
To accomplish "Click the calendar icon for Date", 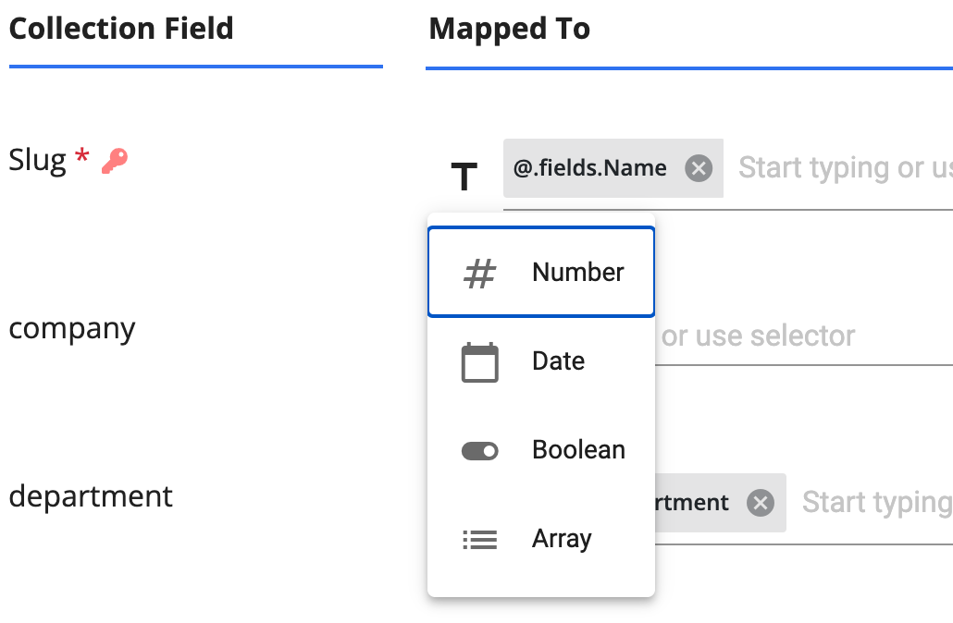I will (x=479, y=362).
